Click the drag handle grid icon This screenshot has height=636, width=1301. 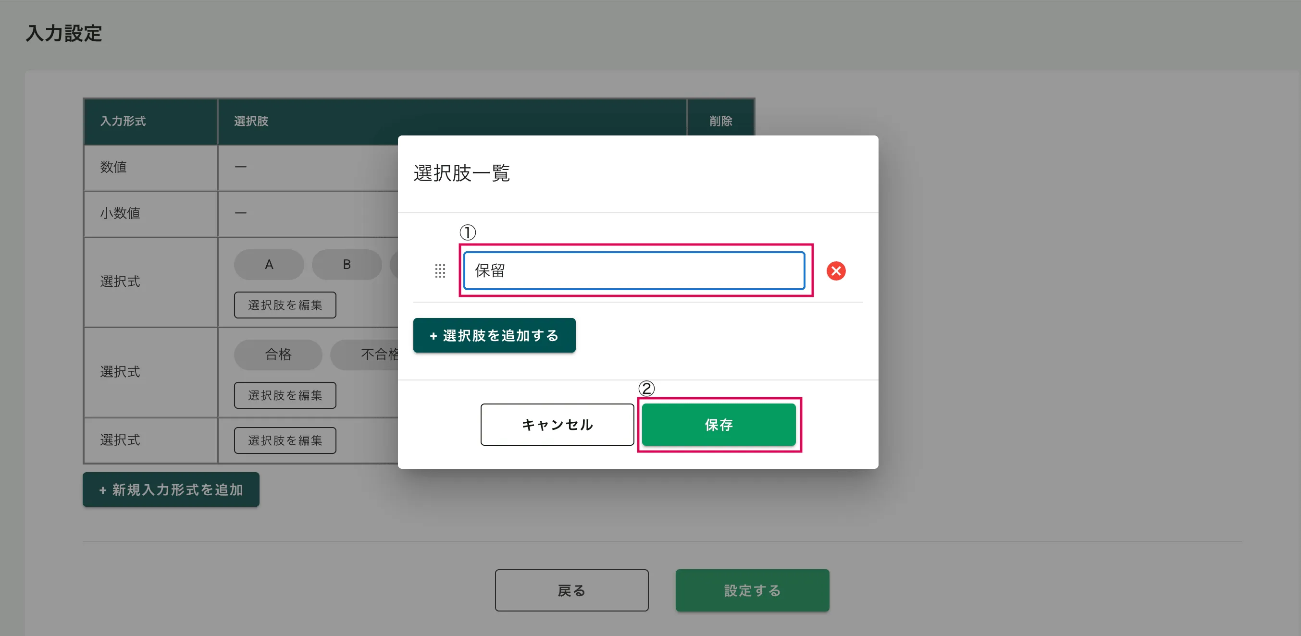(440, 271)
